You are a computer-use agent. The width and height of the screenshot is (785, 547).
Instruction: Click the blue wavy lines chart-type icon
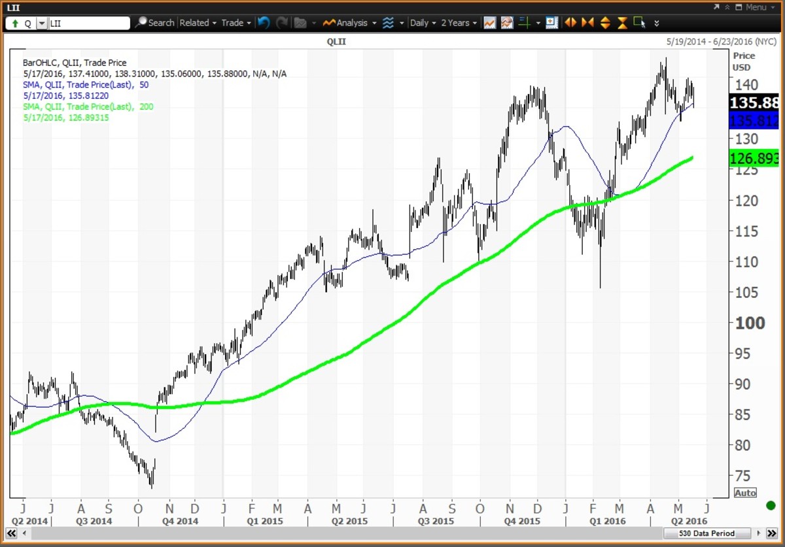[388, 23]
